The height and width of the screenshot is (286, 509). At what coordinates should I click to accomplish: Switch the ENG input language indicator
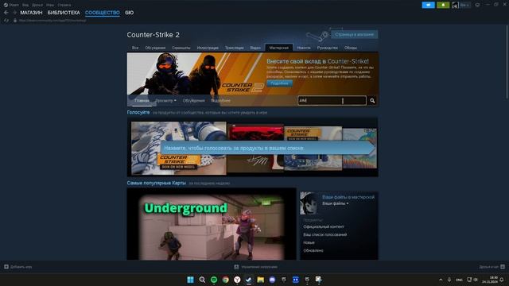tap(459, 280)
